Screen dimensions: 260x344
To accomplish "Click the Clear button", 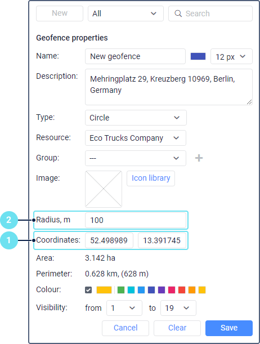I will (177, 328).
